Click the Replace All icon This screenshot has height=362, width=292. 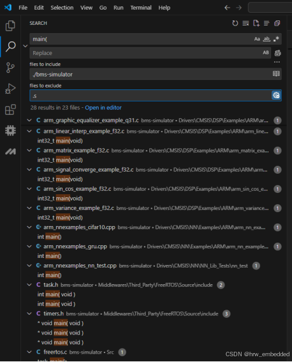click(278, 53)
